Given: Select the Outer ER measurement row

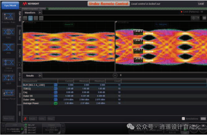Looking at the screenshot, I should (x=115, y=96).
